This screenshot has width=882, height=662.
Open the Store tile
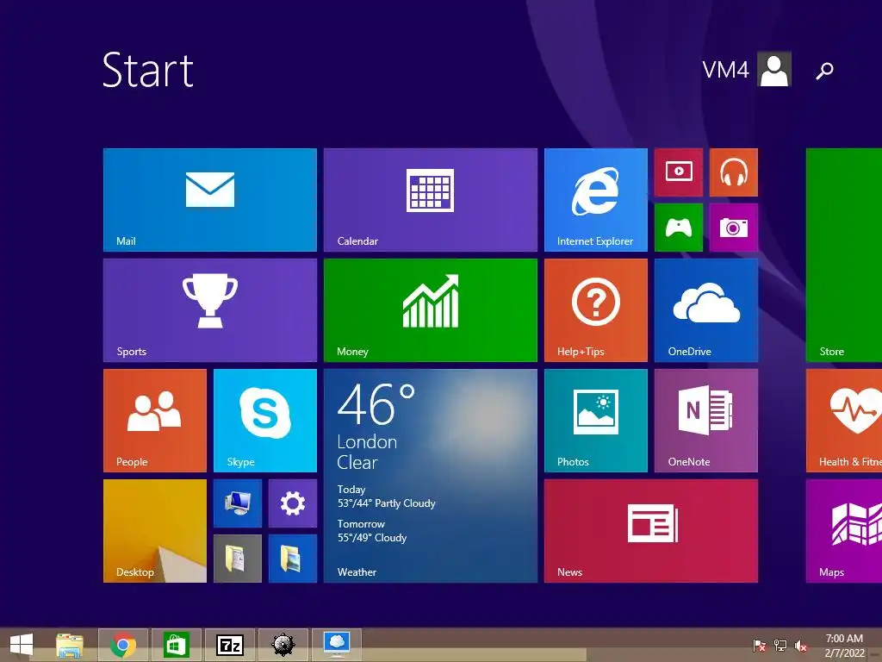coord(844,255)
